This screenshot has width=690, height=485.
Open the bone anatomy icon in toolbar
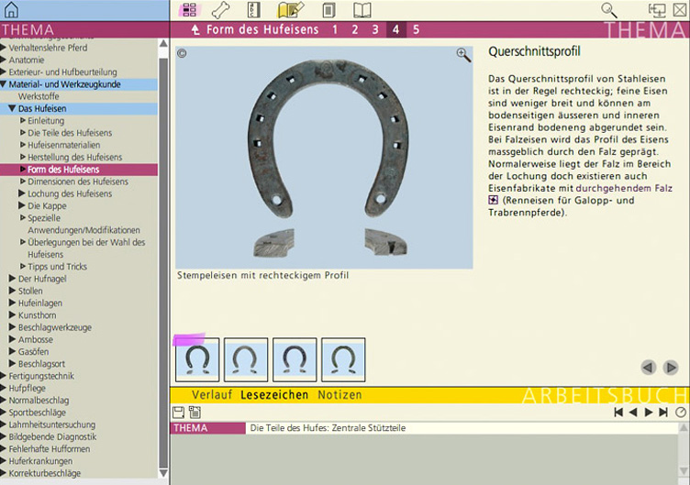(220, 11)
